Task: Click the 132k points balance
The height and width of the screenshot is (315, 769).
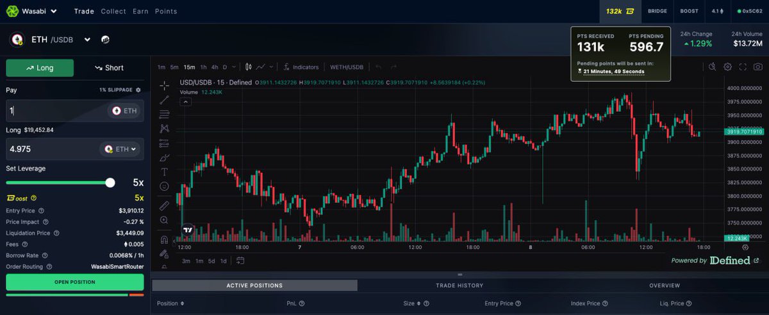Action: pyautogui.click(x=620, y=11)
